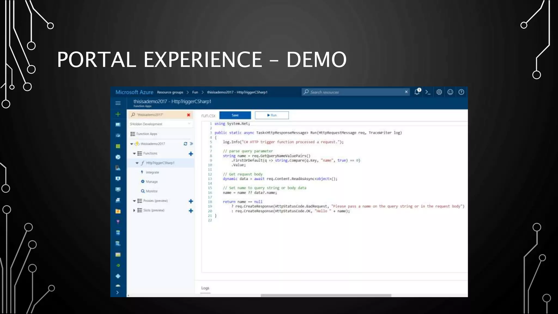
Task: Open portal settings gear icon
Action: (439, 92)
